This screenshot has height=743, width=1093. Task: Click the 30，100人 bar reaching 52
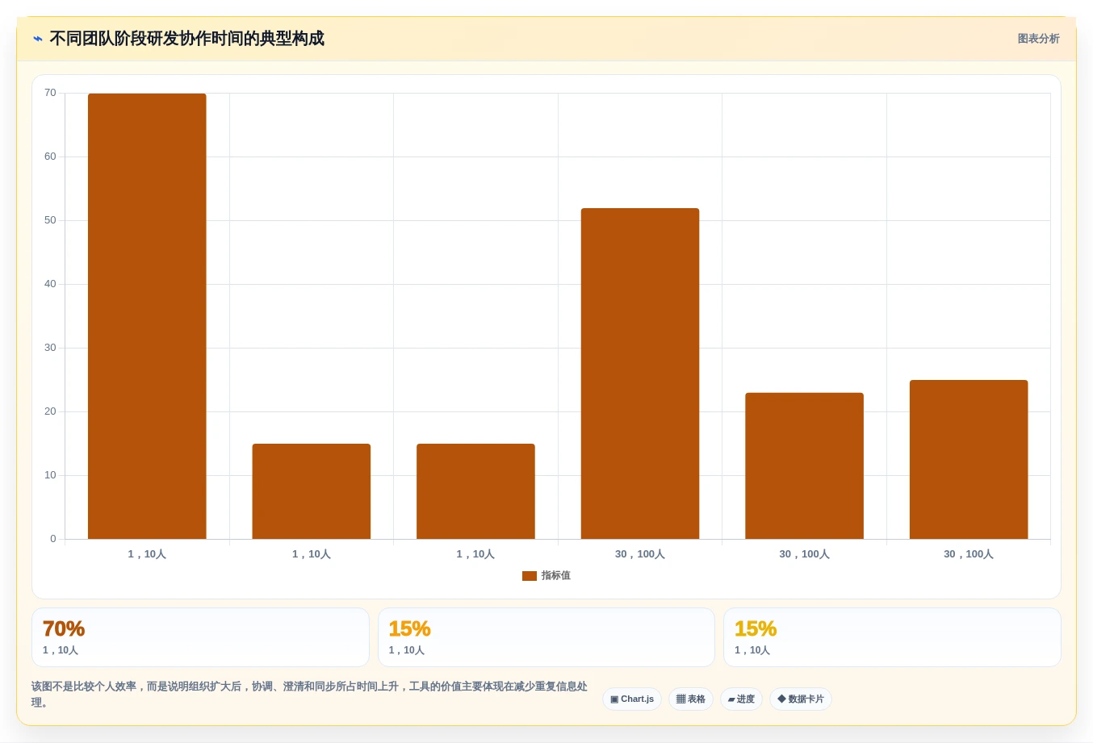click(x=640, y=374)
